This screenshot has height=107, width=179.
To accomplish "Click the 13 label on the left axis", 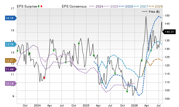I will pyautogui.click(x=13, y=53).
